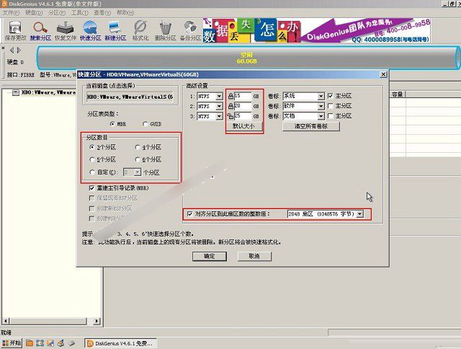The image size is (461, 349).
Task: Click the 开始 Start button in taskbar
Action: pyautogui.click(x=12, y=343)
